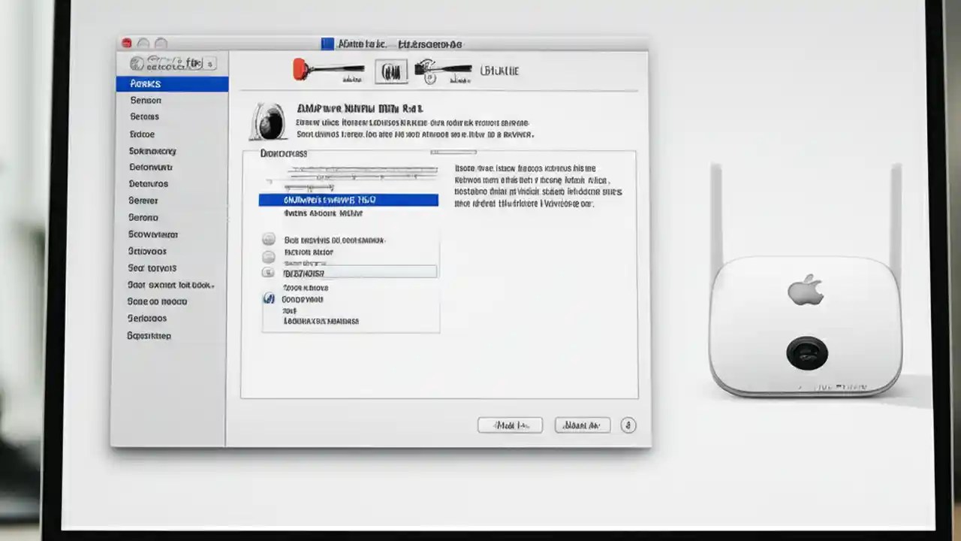Select the blue globe Internet icon in the panel
Screen dimensions: 961x541
(269, 299)
